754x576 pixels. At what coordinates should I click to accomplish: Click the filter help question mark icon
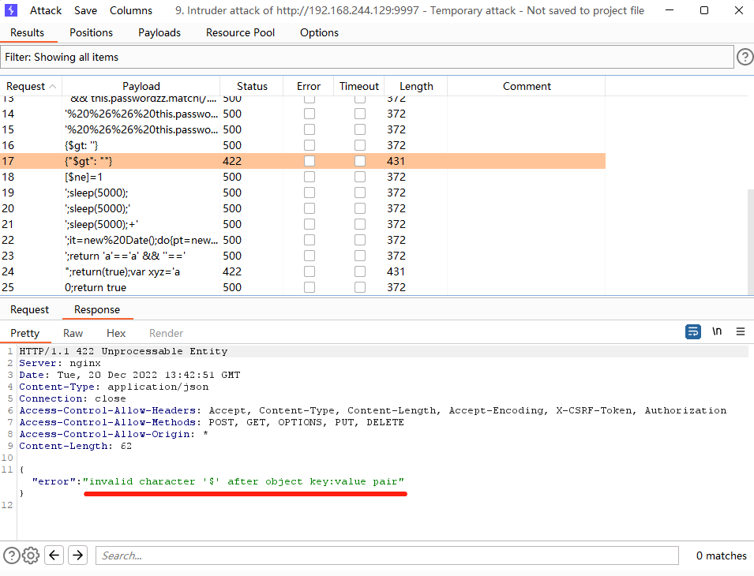(745, 57)
